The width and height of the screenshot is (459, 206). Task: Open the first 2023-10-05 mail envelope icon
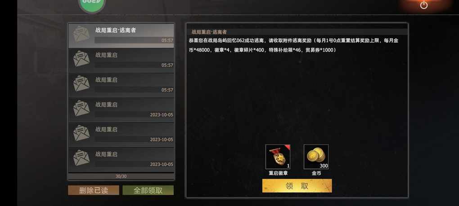click(x=81, y=108)
